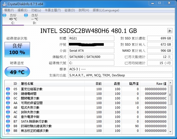Select the 關閉電源次數 attribute row
Image resolution: width=177 pixels, height=139 pixels.
point(86,98)
